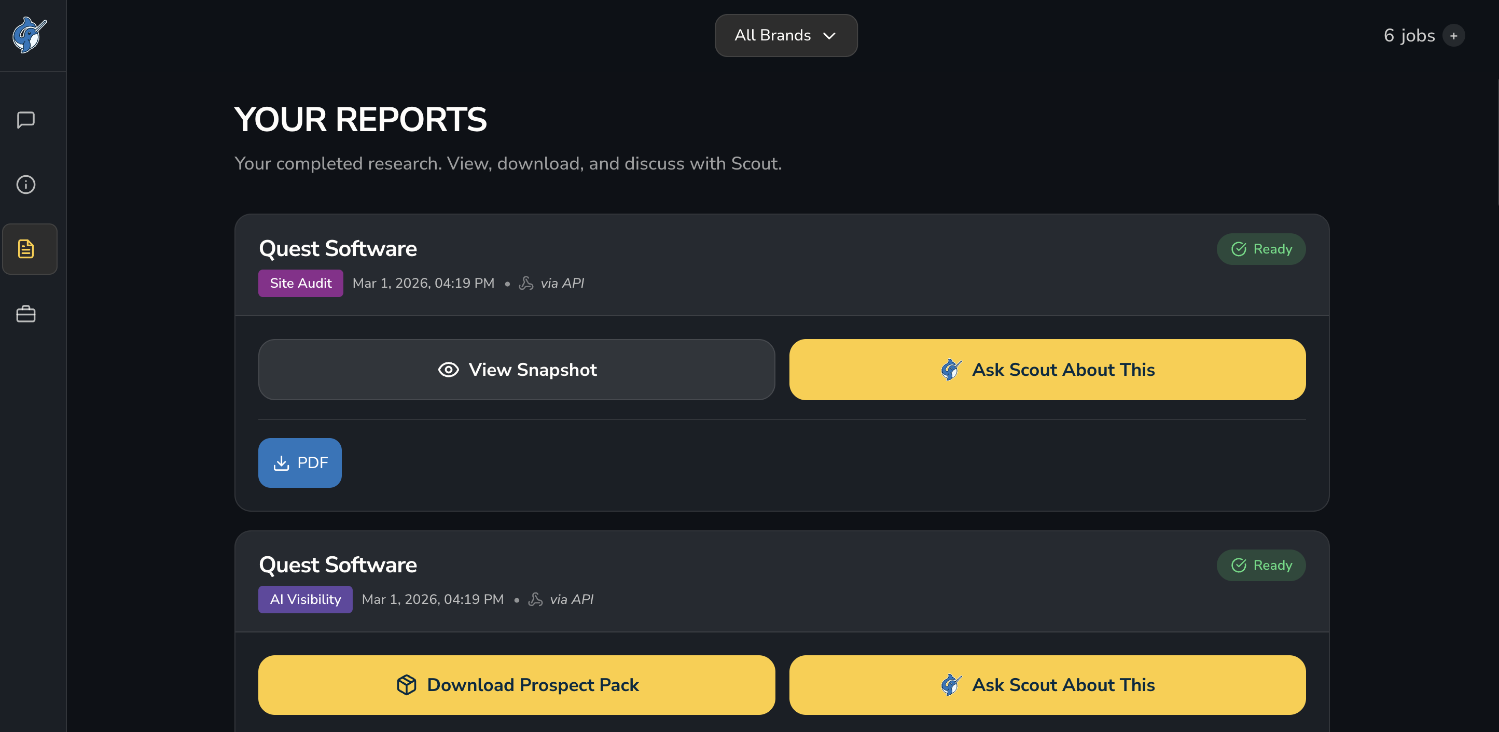Click the Ready status on the AI Visibility report
This screenshot has width=1499, height=732.
coord(1260,565)
